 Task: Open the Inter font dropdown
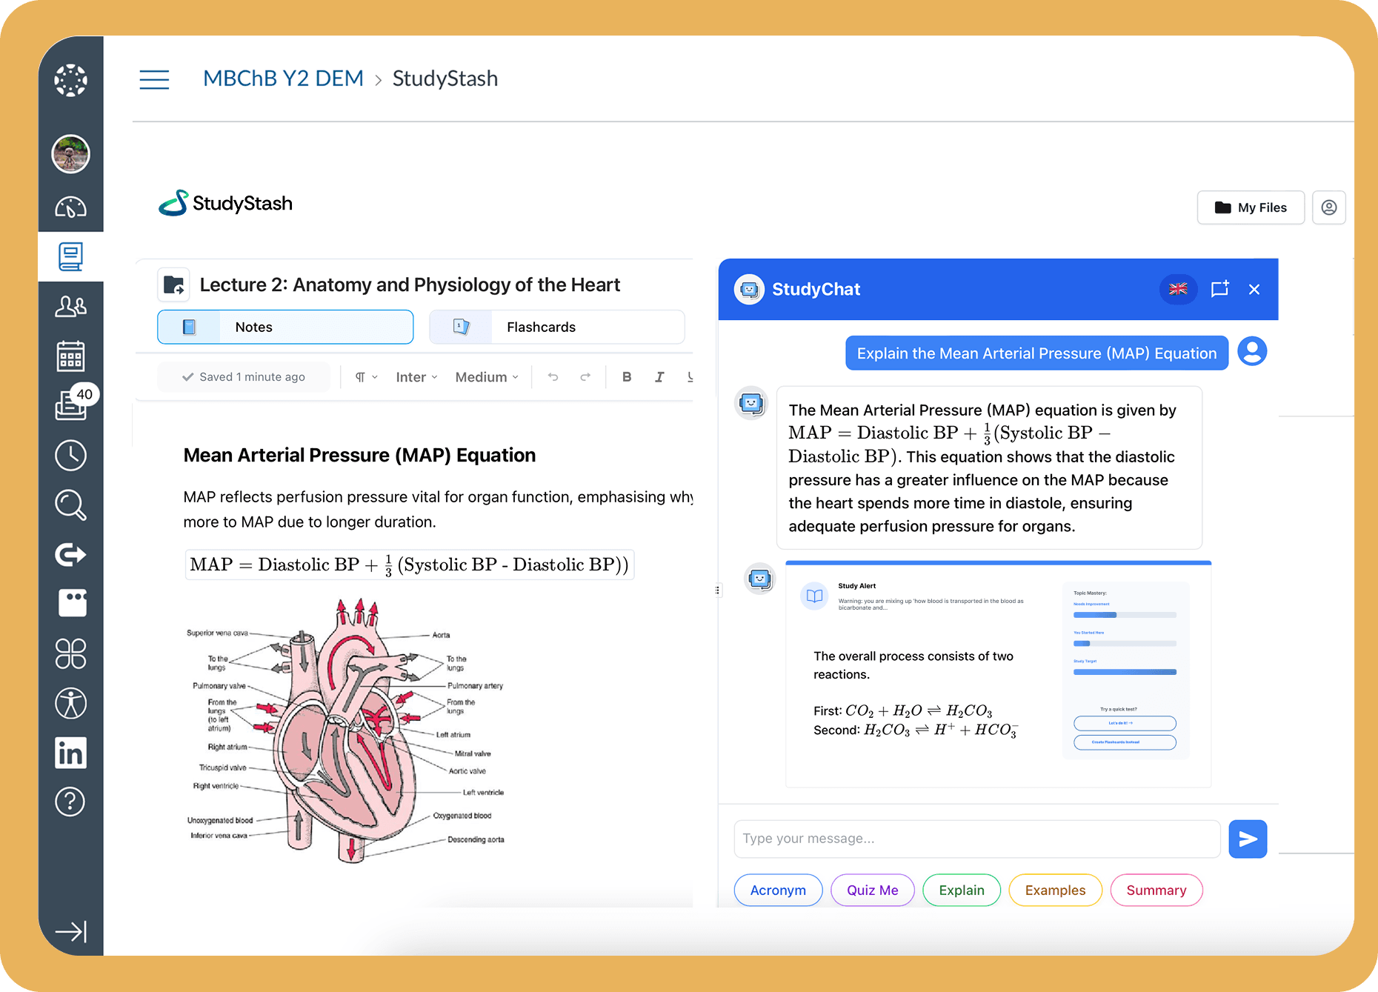415,376
